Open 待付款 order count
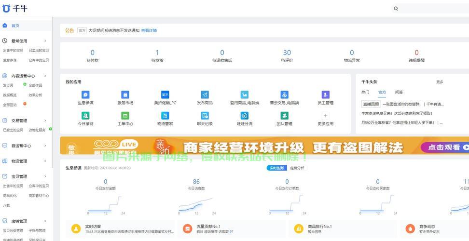The image size is (469, 241). pyautogui.click(x=93, y=56)
